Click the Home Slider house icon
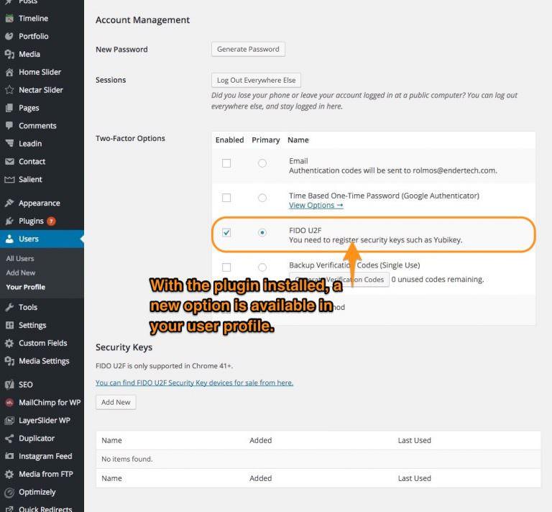 pyautogui.click(x=9, y=72)
